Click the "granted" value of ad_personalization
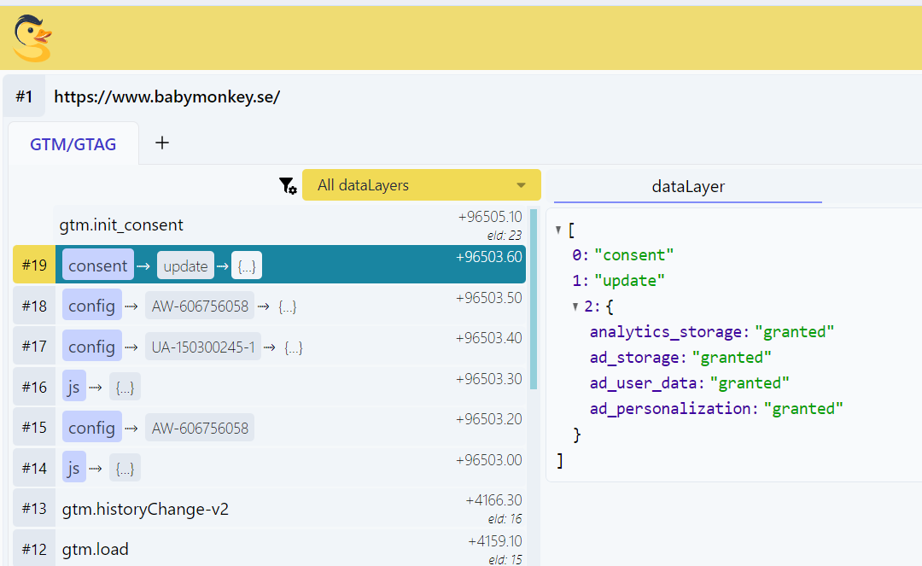The height and width of the screenshot is (566, 922). point(803,408)
